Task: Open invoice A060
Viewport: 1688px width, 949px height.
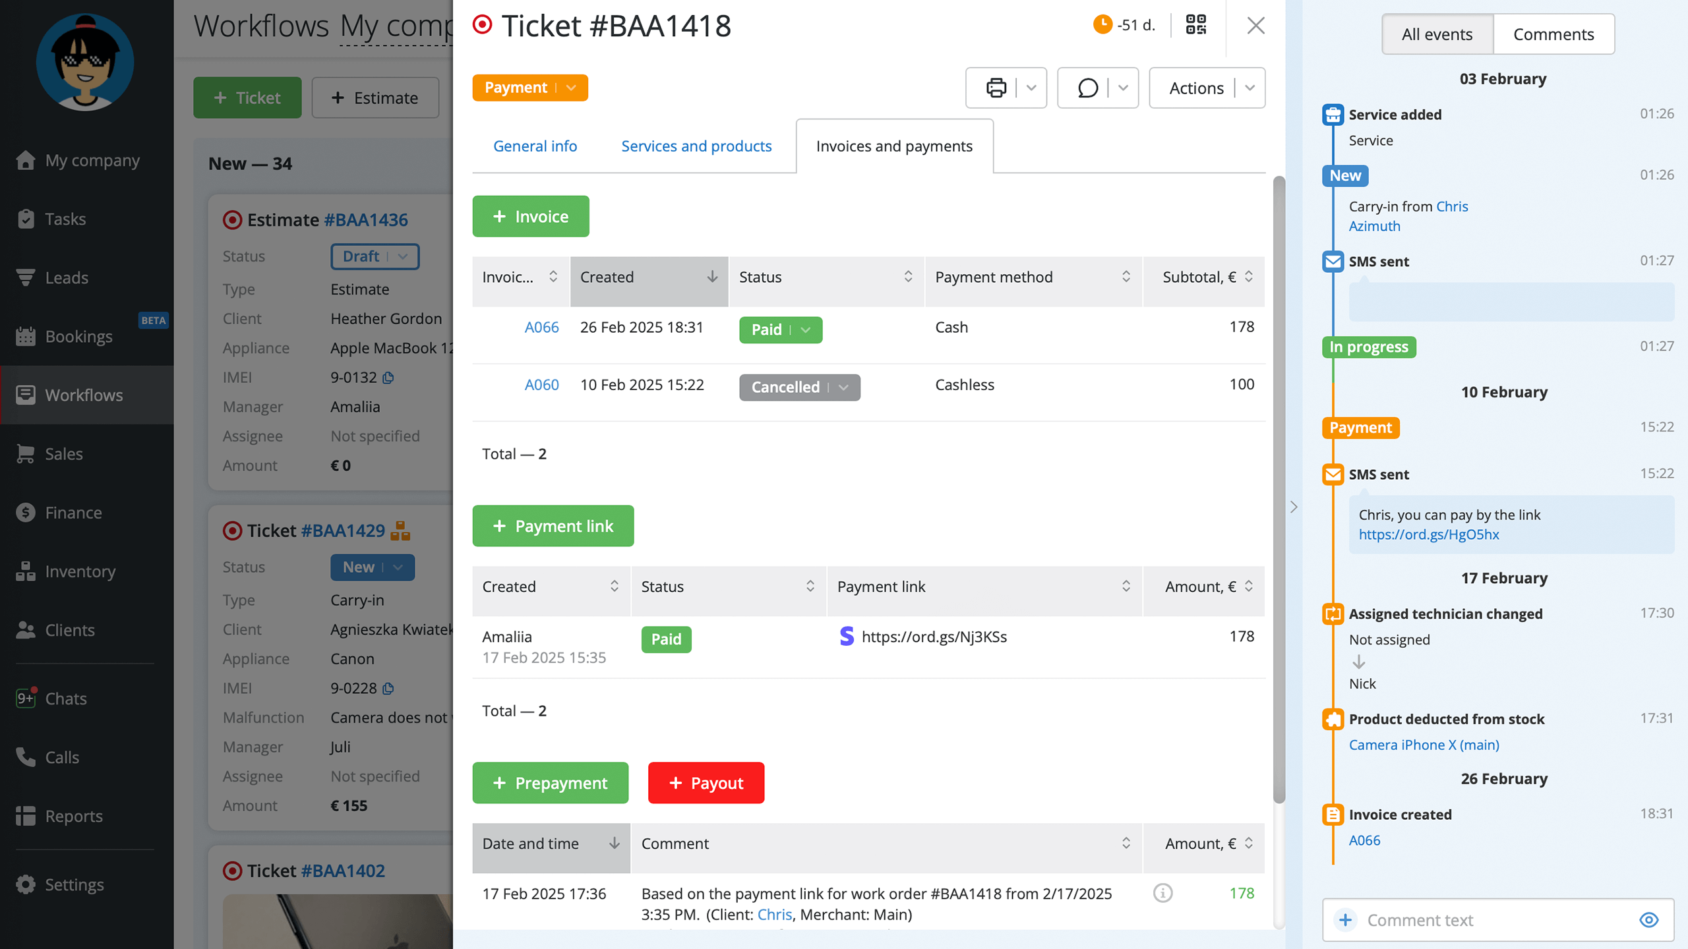Action: pos(541,384)
